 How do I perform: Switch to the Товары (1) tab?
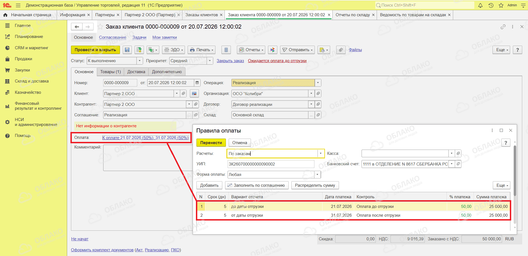point(111,72)
